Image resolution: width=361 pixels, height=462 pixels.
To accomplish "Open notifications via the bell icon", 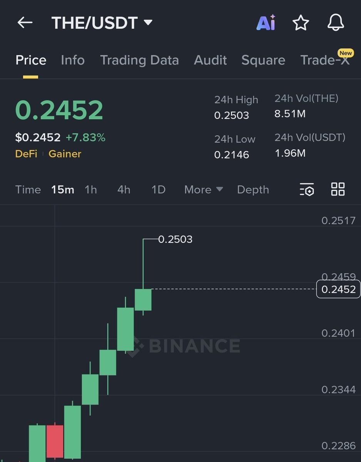I will click(336, 22).
